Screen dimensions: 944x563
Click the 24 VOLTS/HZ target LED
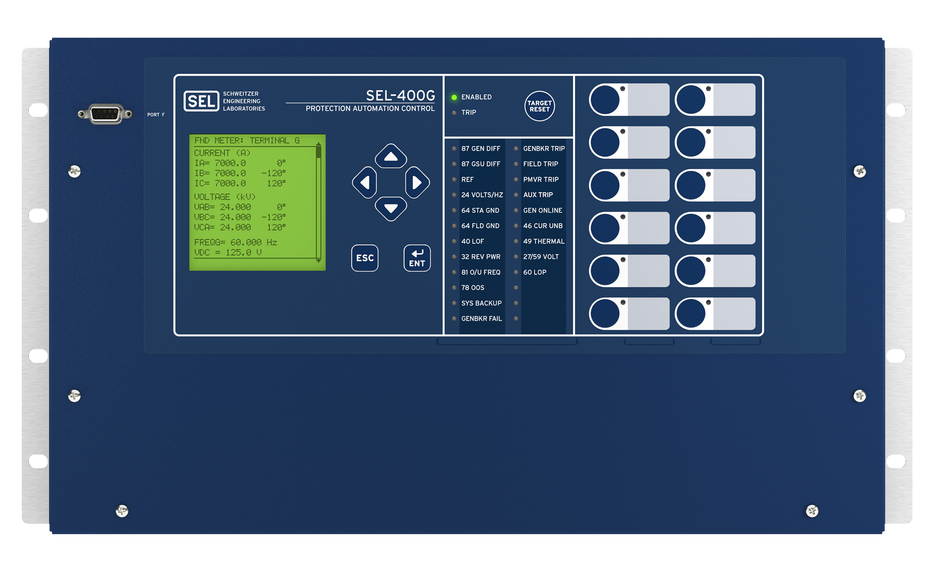pyautogui.click(x=454, y=195)
